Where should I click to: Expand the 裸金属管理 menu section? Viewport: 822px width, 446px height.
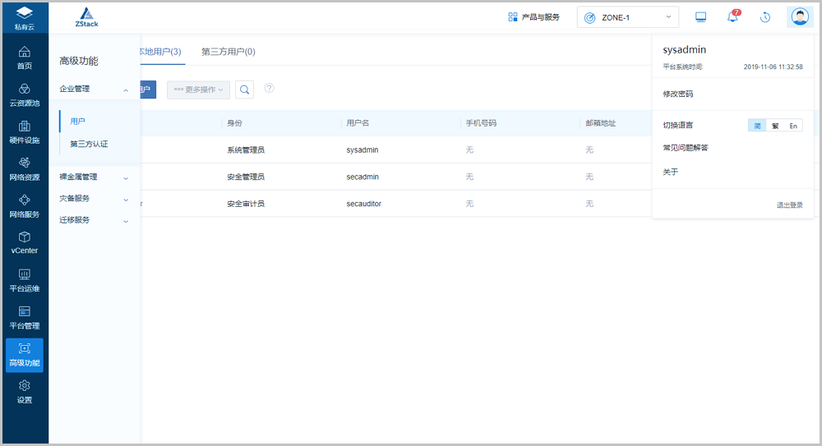94,177
